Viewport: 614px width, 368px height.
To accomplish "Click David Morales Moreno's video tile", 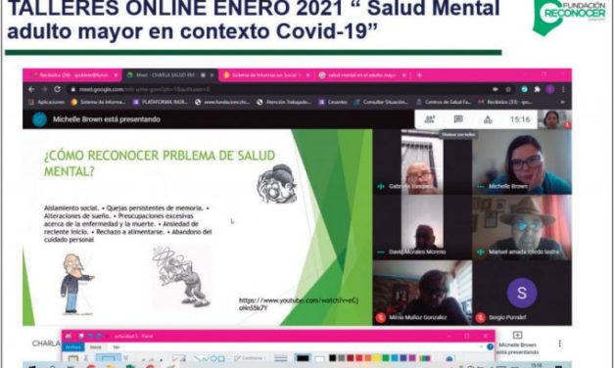I will [422, 227].
